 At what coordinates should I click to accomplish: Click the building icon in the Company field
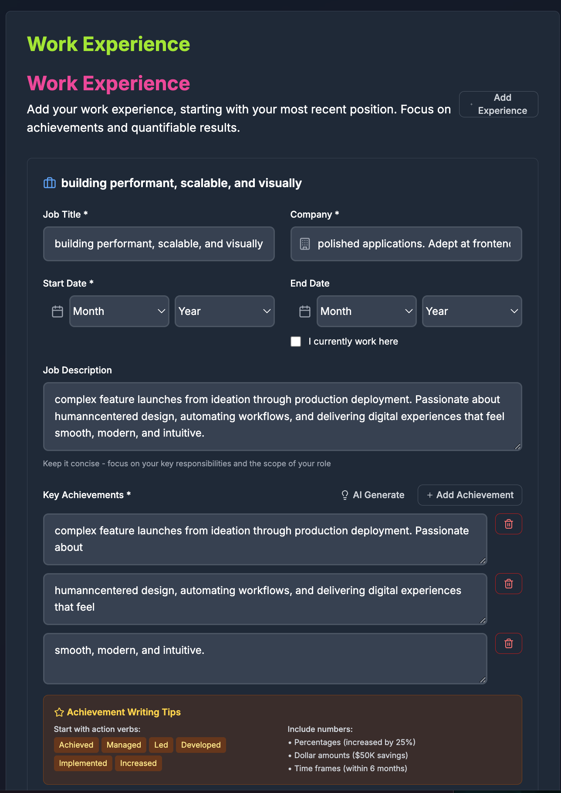[x=305, y=244]
